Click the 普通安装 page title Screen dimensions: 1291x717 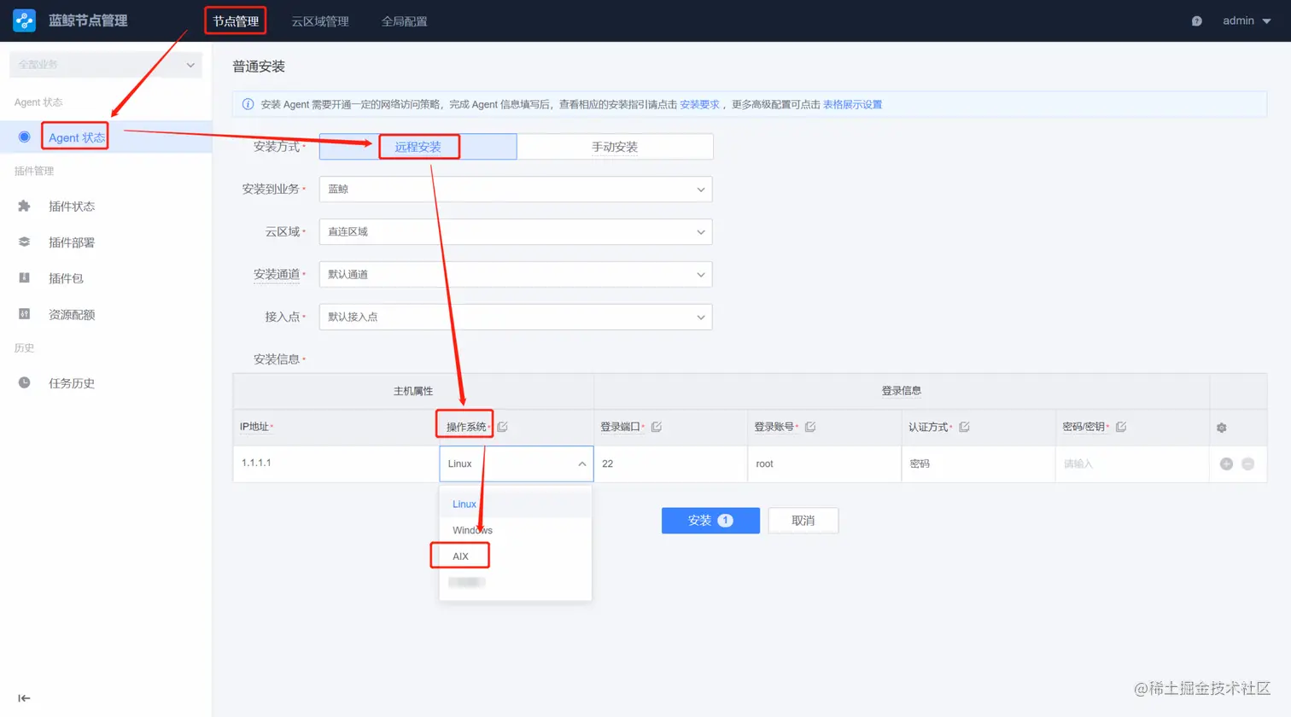(x=259, y=67)
